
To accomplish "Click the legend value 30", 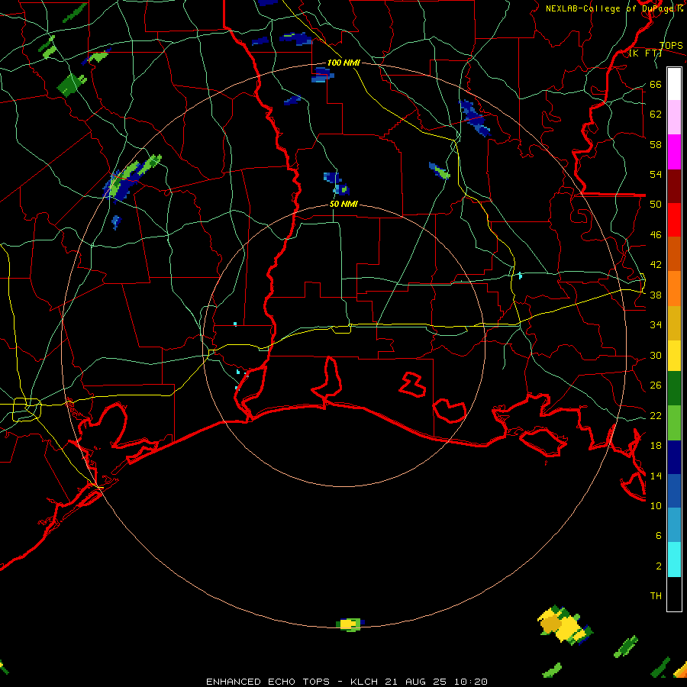I will point(656,355).
